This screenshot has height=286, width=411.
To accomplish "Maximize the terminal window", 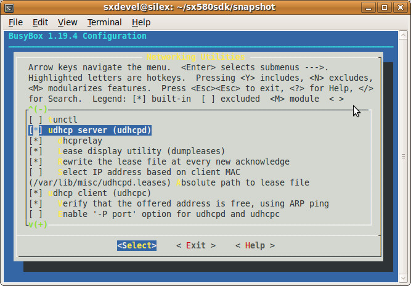I will click(x=385, y=7).
